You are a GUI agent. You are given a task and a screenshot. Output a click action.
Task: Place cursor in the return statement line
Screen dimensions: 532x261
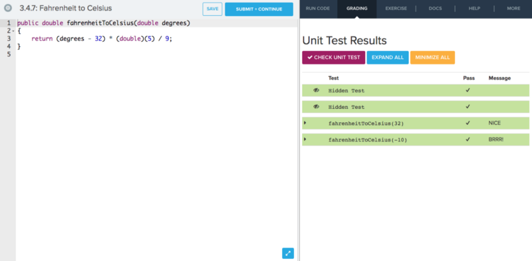pyautogui.click(x=102, y=39)
